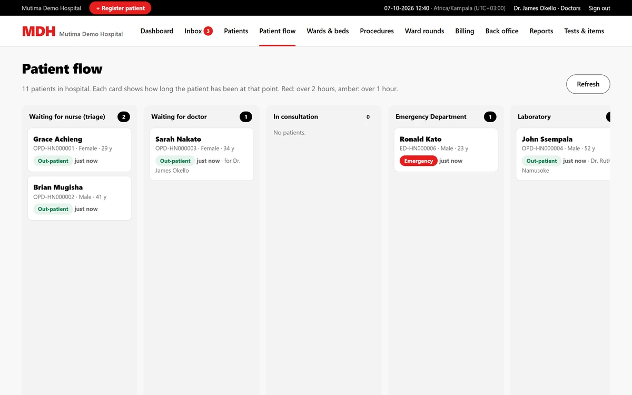
Task: Click the "No patients." message
Action: [290, 133]
